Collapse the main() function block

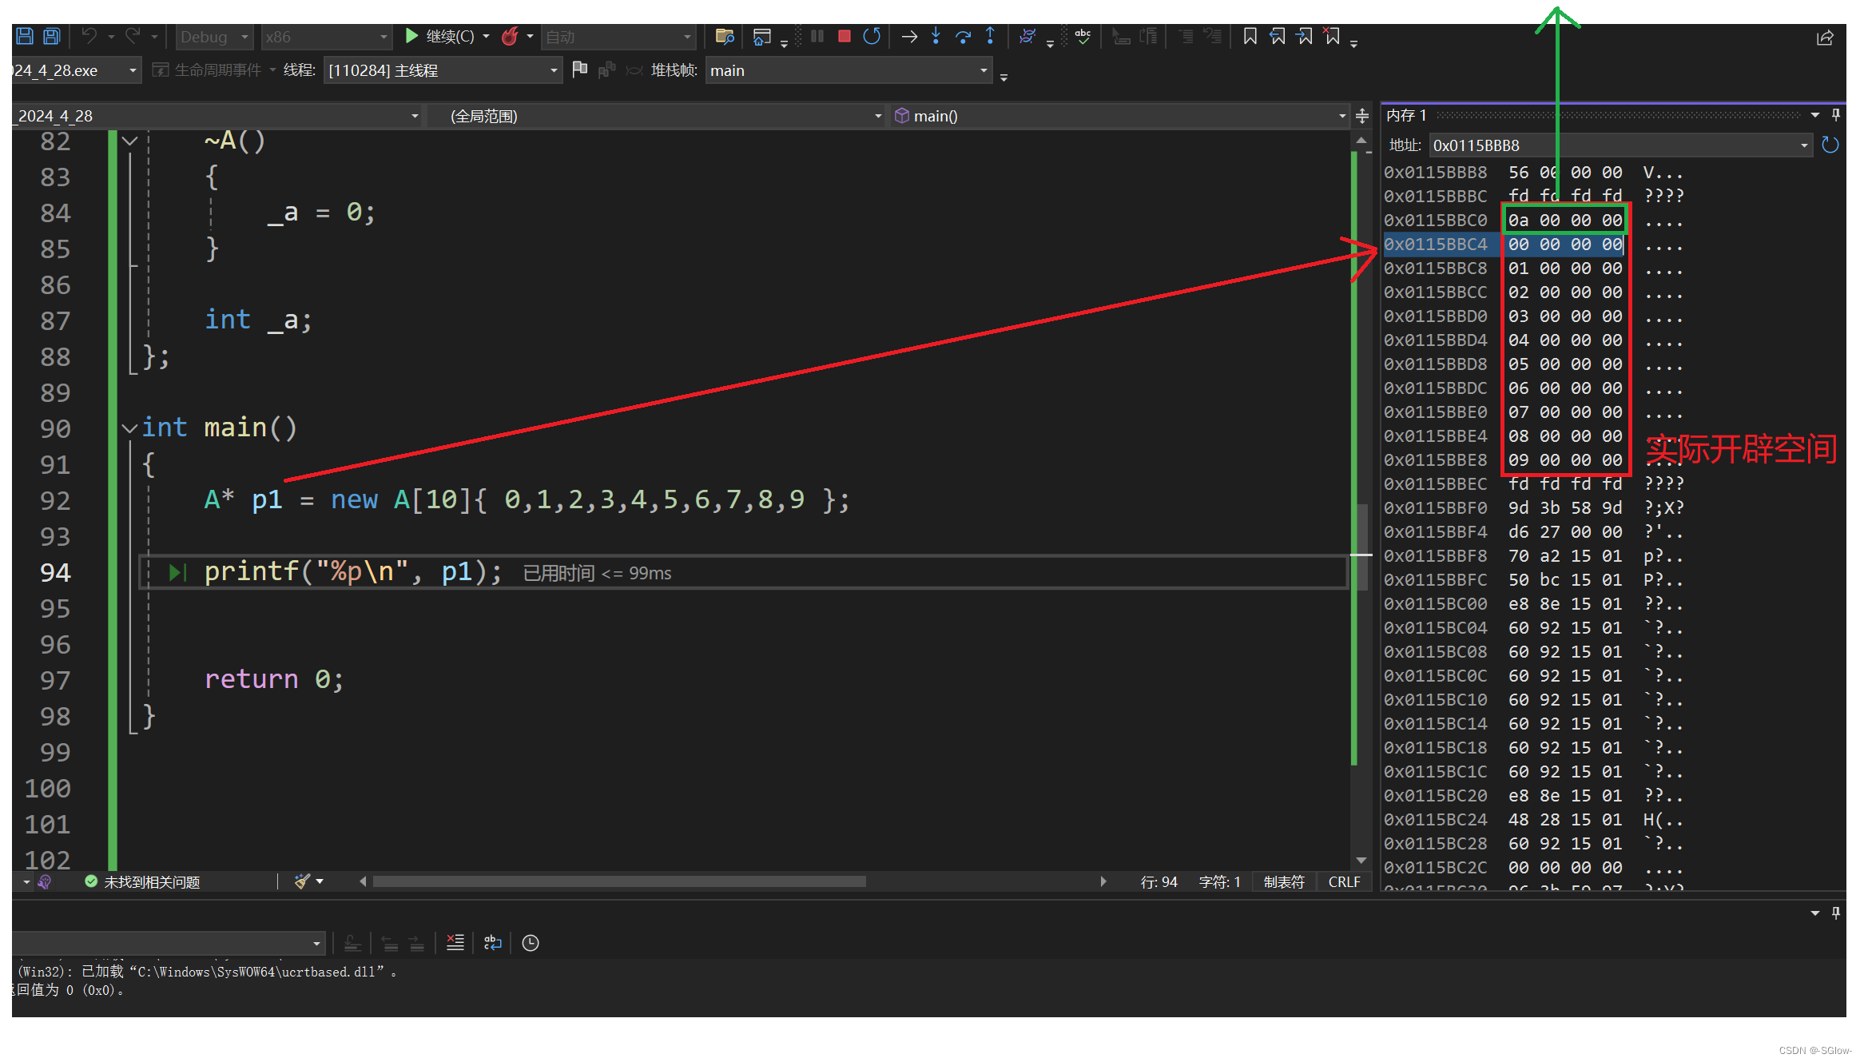129,428
